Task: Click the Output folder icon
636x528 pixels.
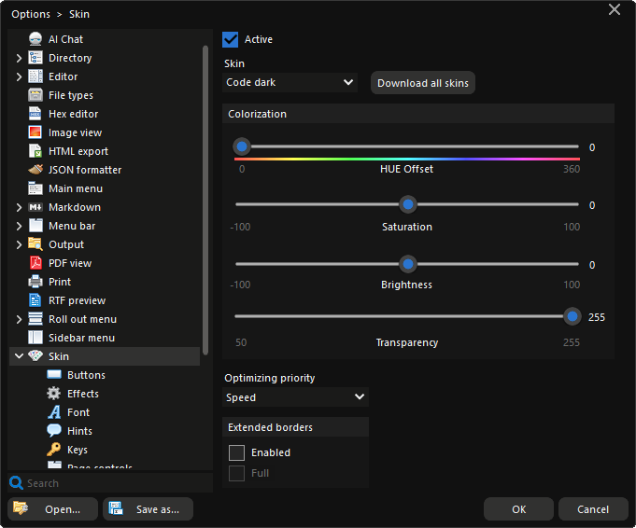Action: (x=35, y=244)
